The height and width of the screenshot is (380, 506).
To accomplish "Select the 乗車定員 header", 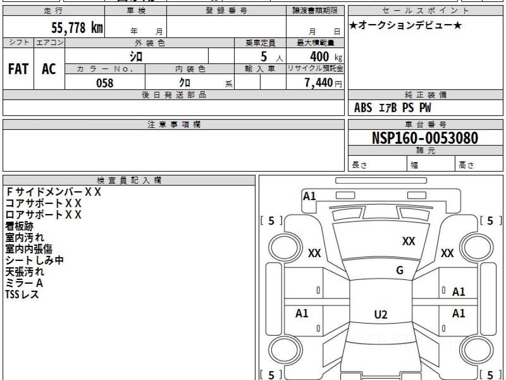I will tap(260, 43).
